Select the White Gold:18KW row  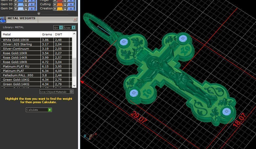(37, 40)
